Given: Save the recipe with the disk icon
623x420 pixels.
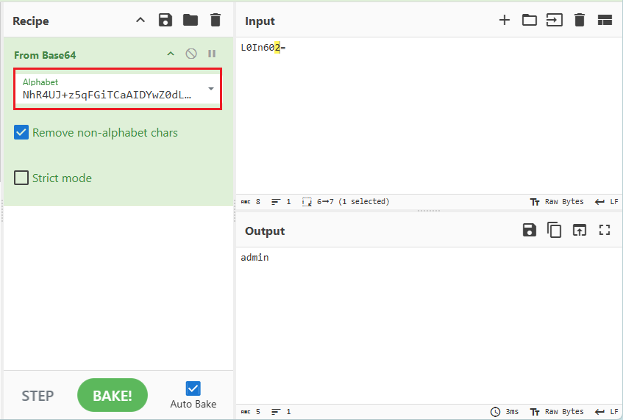Looking at the screenshot, I should [165, 21].
